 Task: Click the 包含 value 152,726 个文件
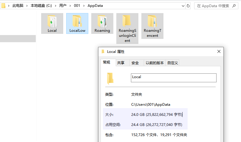pyautogui.click(x=159, y=135)
